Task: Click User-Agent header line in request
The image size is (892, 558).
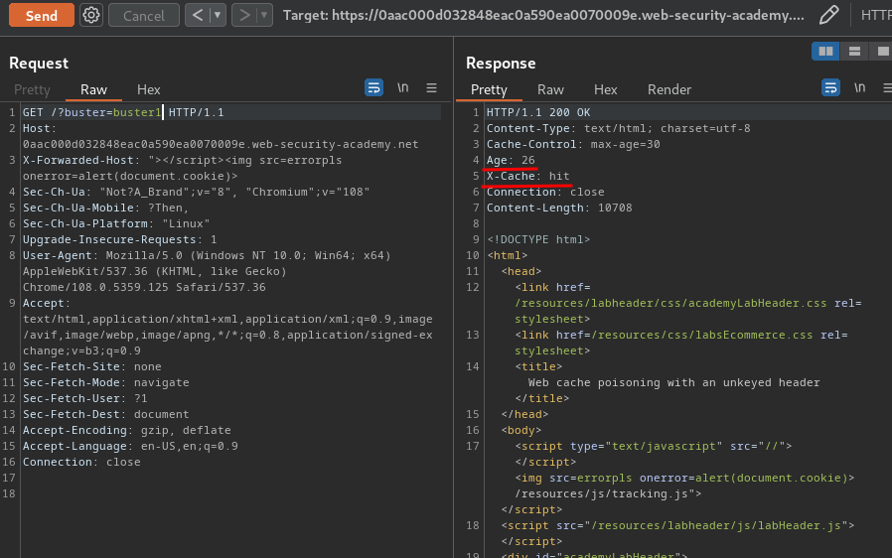Action: point(207,271)
